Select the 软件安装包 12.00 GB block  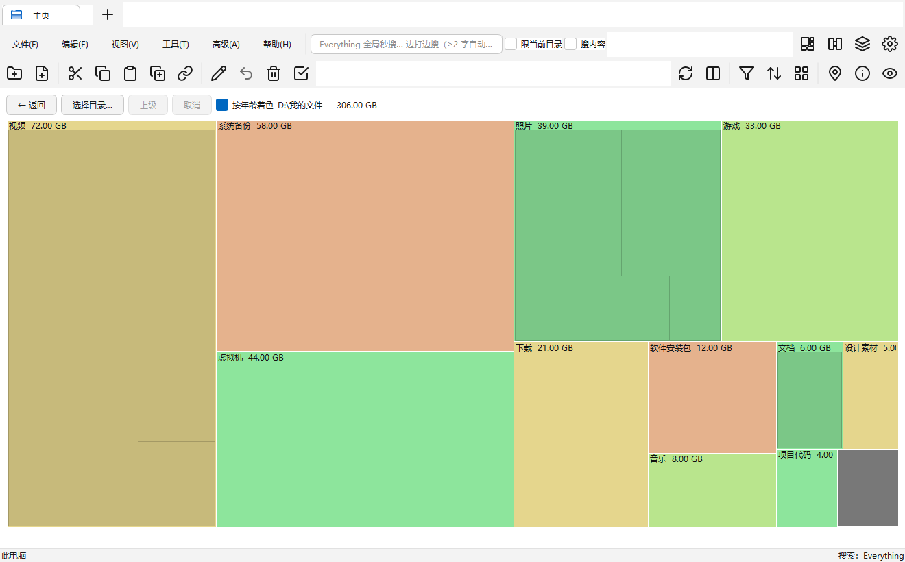tap(712, 398)
